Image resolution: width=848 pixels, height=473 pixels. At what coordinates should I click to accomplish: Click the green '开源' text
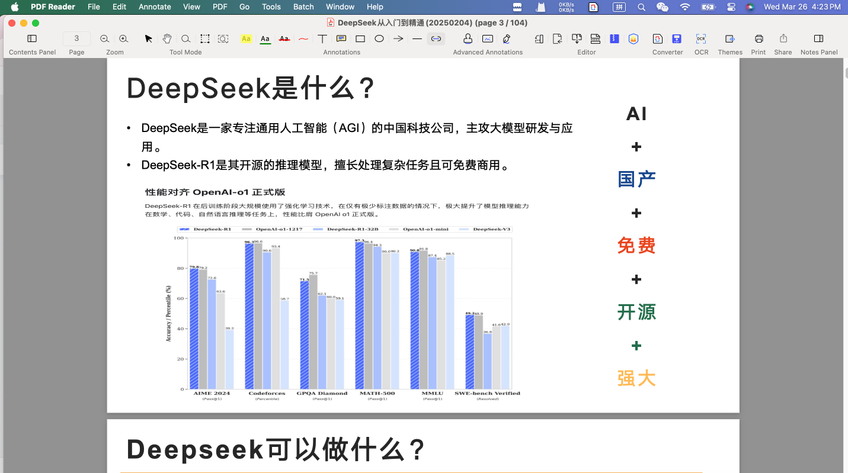[636, 311]
